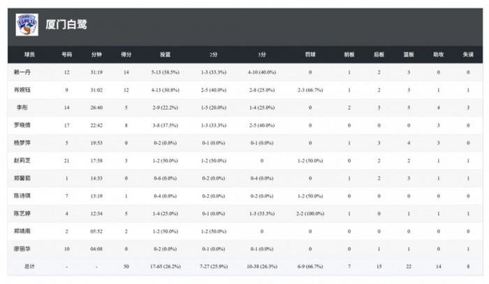Open player 赖一丹 in first row
The height and width of the screenshot is (284, 489).
point(22,73)
